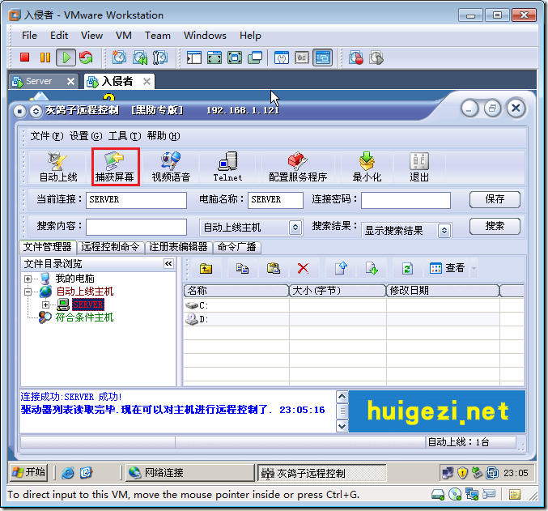Image resolution: width=548 pixels, height=511 pixels.
Task: Click the copy files icon in file toolbar
Action: pos(242,269)
